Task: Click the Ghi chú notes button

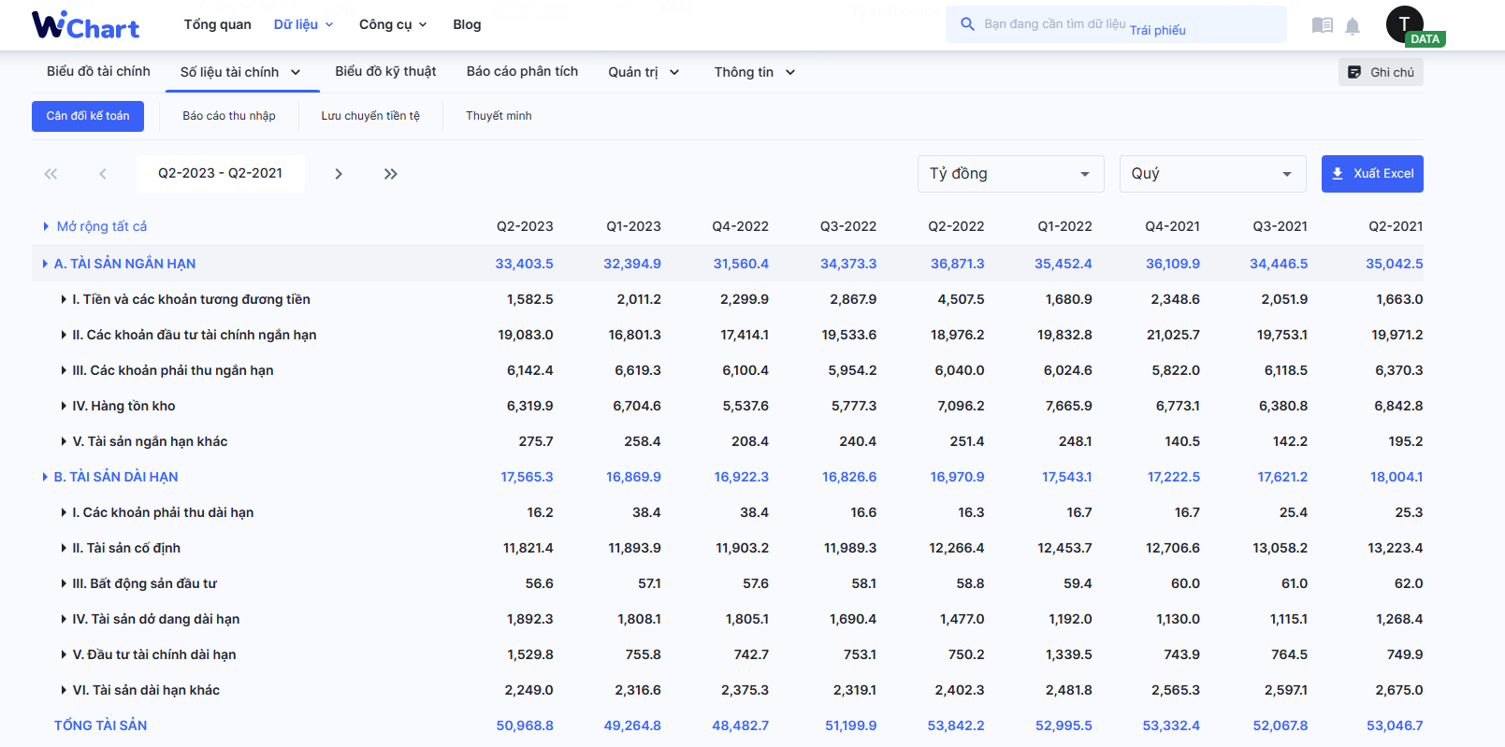Action: (x=1381, y=72)
